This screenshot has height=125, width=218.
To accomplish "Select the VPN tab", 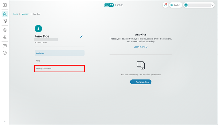I will coord(59,61).
